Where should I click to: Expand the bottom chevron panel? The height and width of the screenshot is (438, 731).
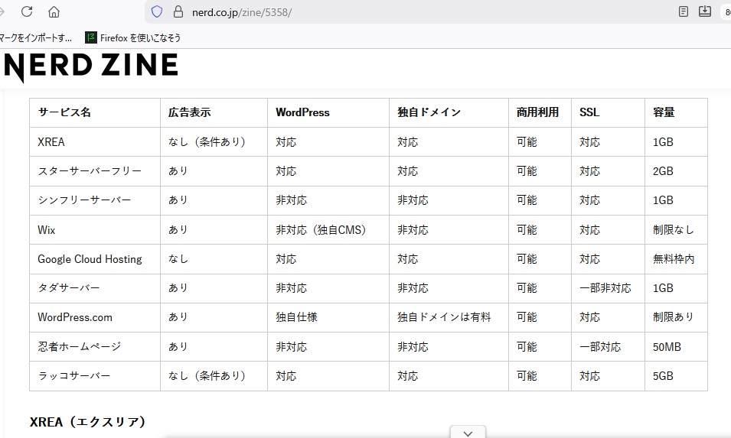468,433
